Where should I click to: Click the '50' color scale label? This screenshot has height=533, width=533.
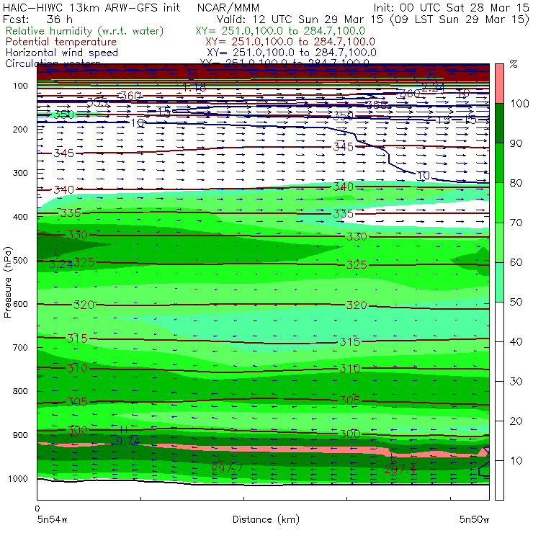click(516, 303)
